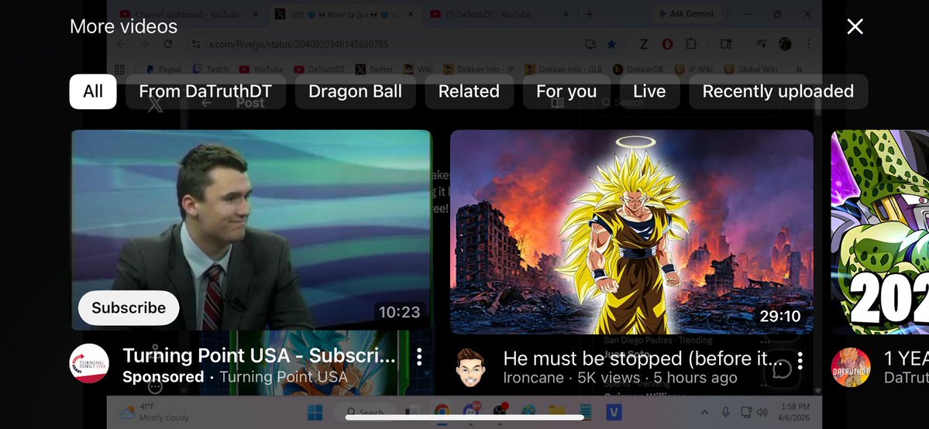Choose the Dragon Ball chip
This screenshot has width=929, height=429.
tap(355, 91)
